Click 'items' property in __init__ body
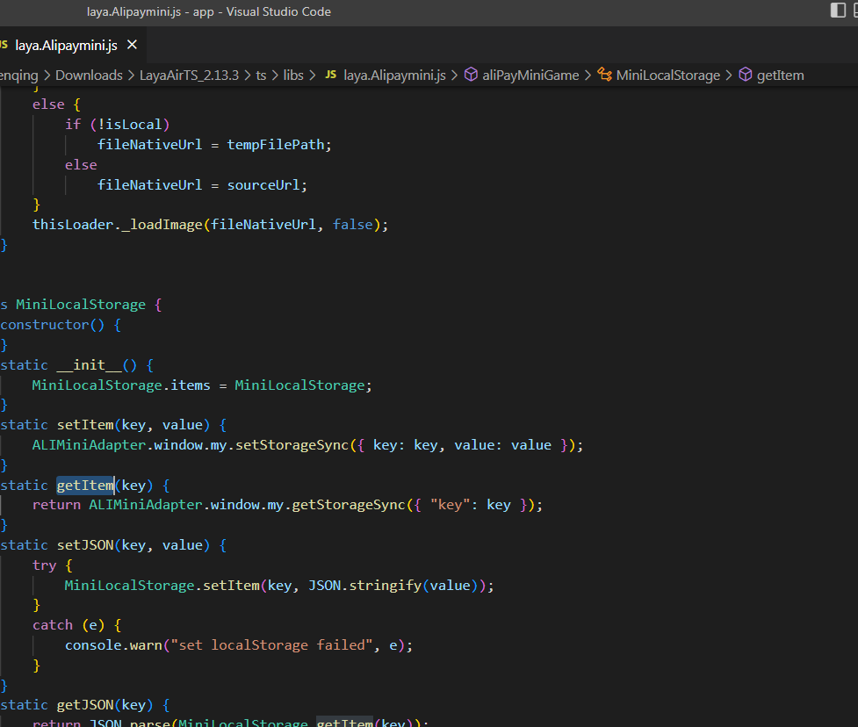858x727 pixels. click(x=191, y=385)
